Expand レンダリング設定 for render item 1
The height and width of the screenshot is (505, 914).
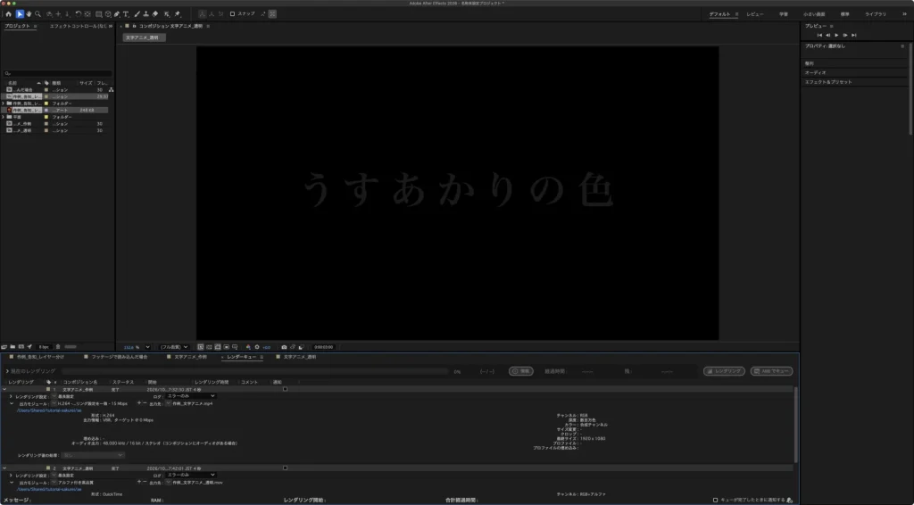pyautogui.click(x=11, y=396)
